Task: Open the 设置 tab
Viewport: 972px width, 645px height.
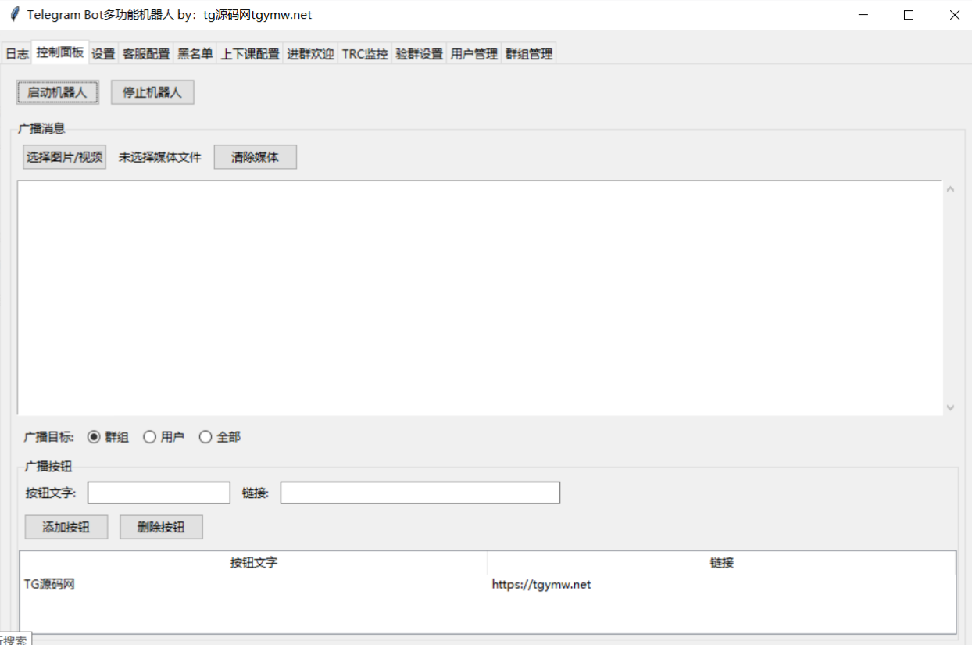Action: pyautogui.click(x=103, y=54)
